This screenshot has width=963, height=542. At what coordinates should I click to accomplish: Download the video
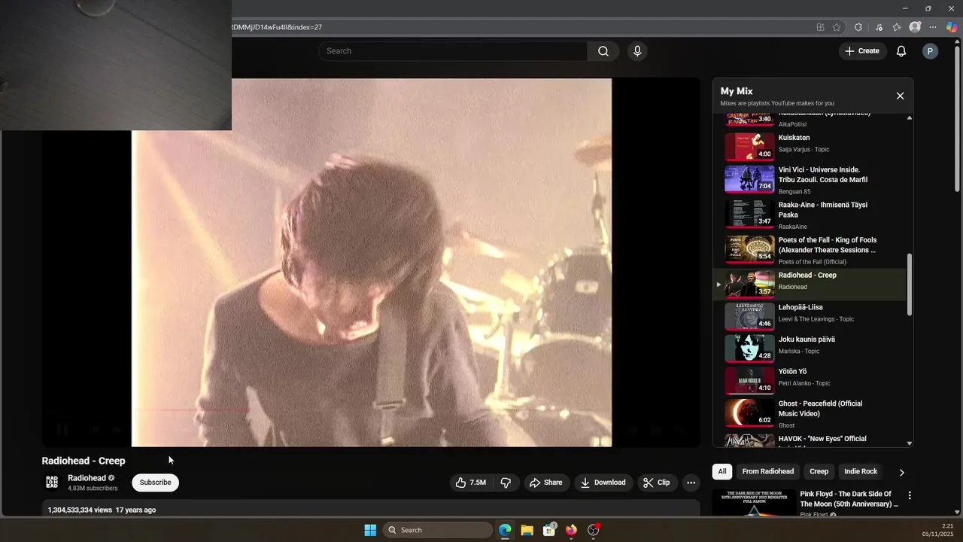603,483
